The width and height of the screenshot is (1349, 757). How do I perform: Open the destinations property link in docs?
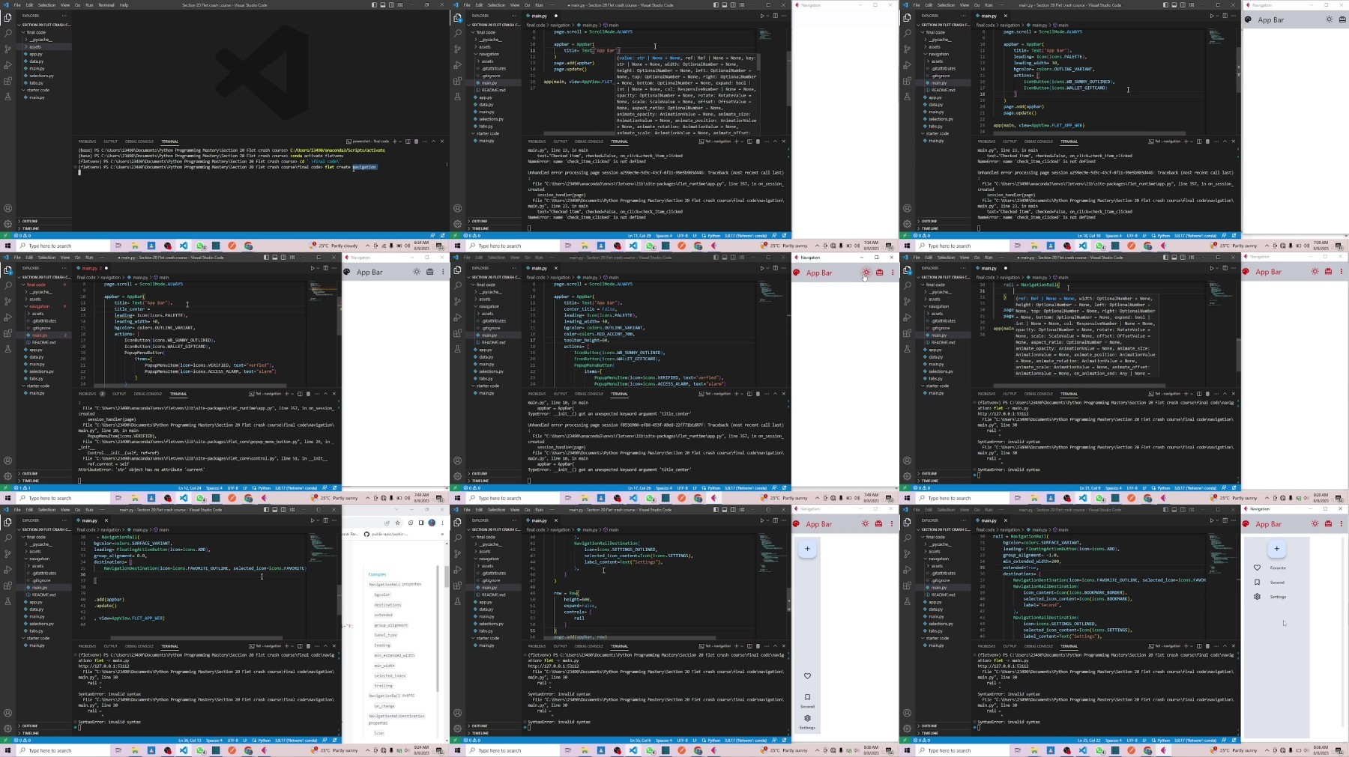[x=387, y=605]
